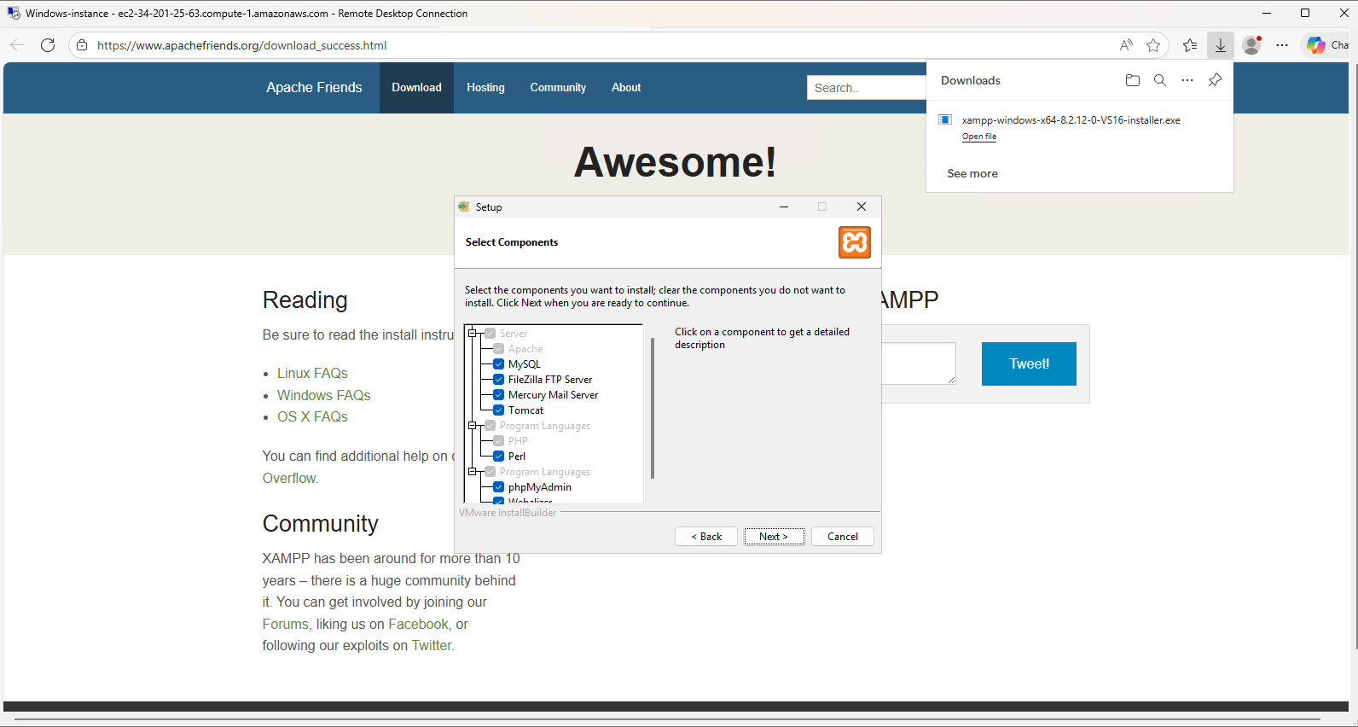This screenshot has height=727, width=1358.
Task: Open Favorites list icon
Action: [x=1190, y=45]
